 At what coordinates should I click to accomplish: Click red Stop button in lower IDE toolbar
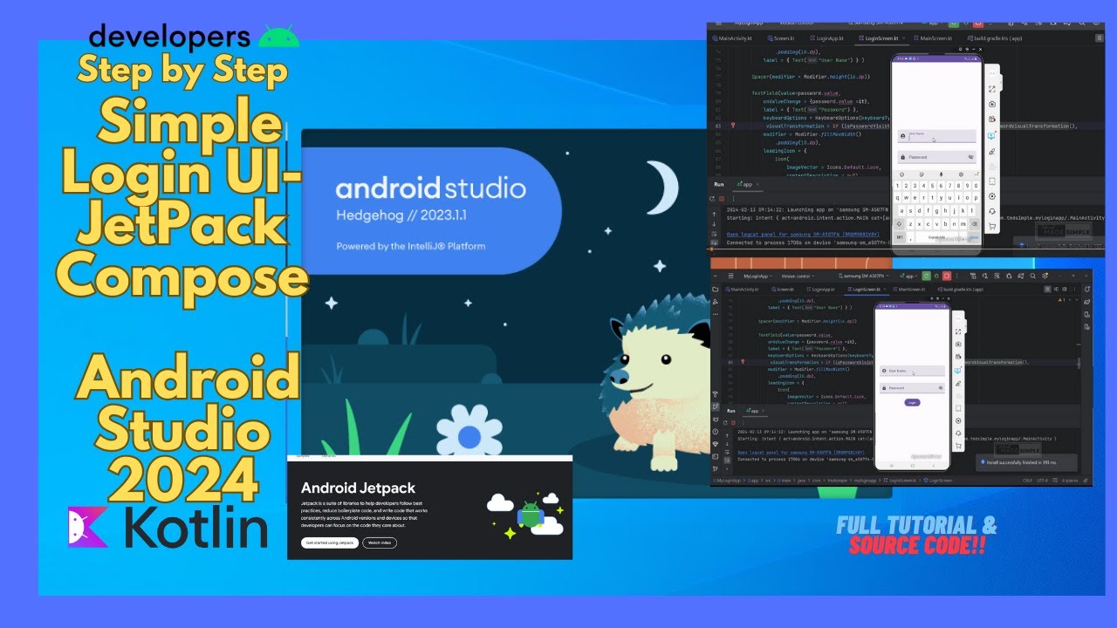[947, 276]
